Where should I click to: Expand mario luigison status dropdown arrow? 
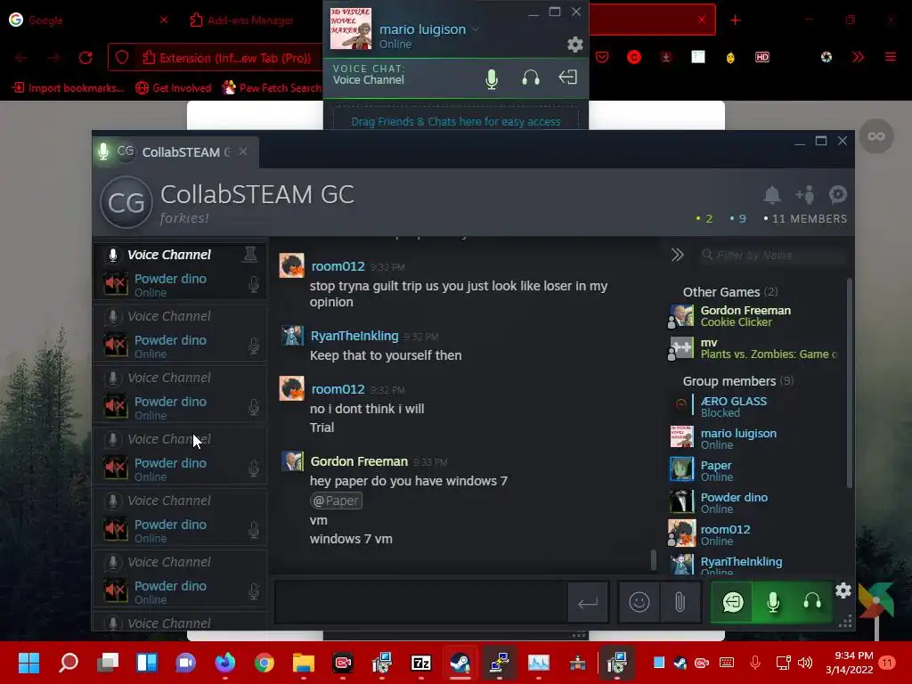pyautogui.click(x=476, y=29)
